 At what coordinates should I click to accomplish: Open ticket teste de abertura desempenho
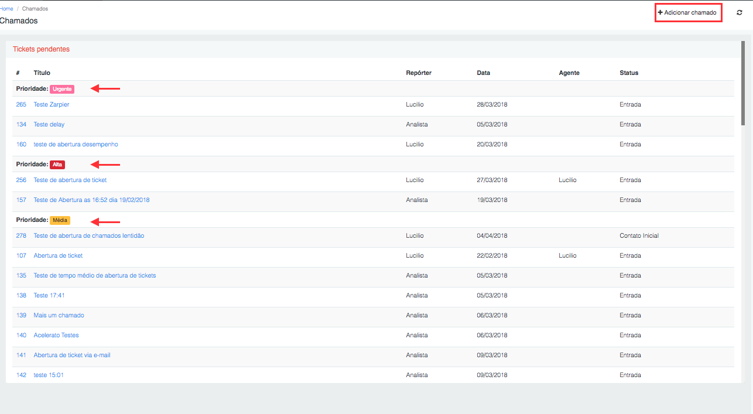[x=76, y=144]
